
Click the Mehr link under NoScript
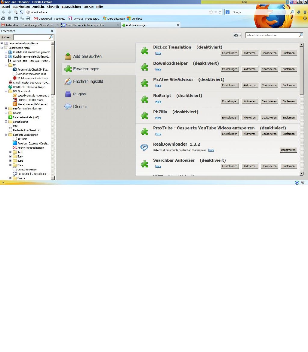tap(158, 102)
